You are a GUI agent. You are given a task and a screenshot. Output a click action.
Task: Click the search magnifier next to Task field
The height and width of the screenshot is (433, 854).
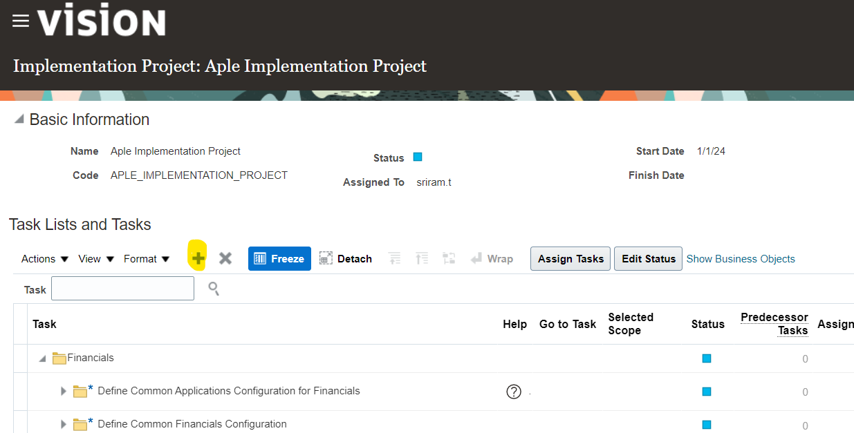(x=214, y=289)
